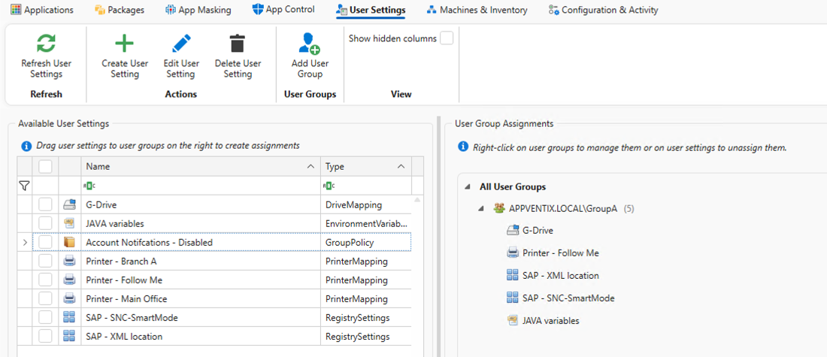The height and width of the screenshot is (357, 827).
Task: Open the App Masking tab
Action: [x=198, y=10]
